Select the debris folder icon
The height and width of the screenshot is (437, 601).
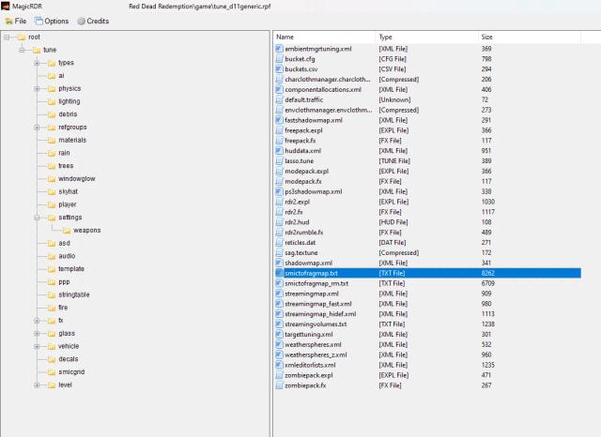(x=52, y=114)
